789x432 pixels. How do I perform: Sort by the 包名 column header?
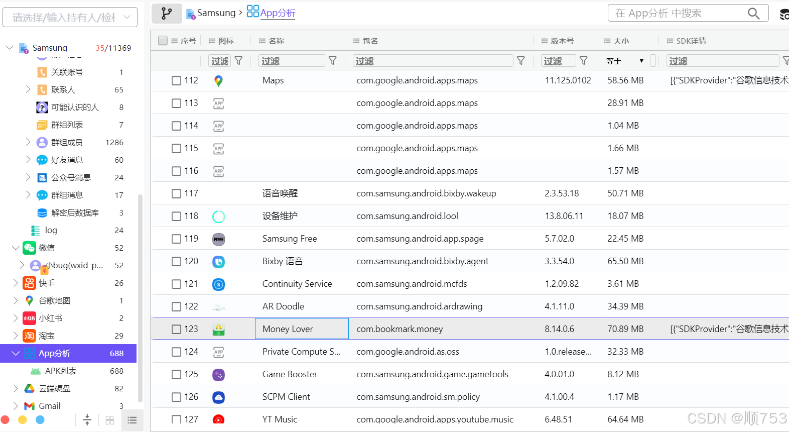pyautogui.click(x=370, y=41)
